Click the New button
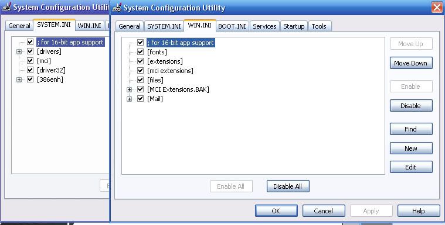Image resolution: width=445 pixels, height=225 pixels. [411, 148]
